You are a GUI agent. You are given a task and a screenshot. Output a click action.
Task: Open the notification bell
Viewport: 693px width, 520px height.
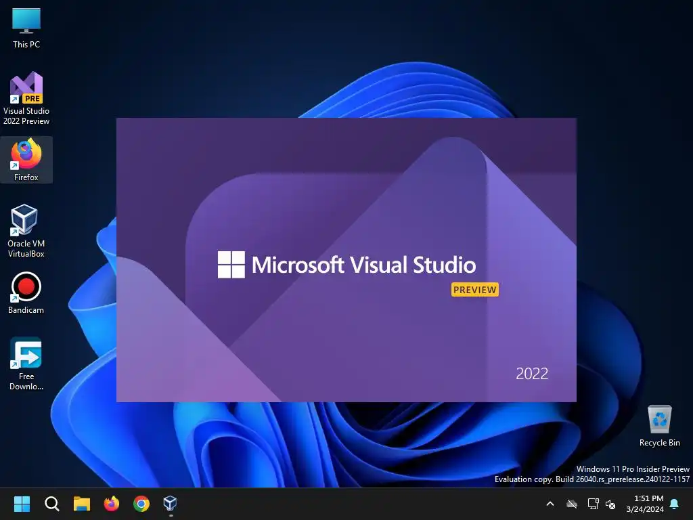[675, 504]
